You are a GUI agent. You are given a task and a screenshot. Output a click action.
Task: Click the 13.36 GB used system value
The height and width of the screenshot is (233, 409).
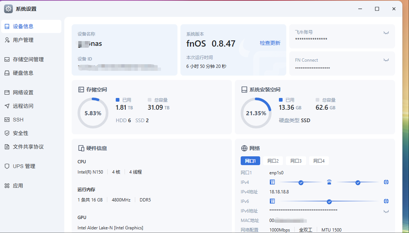tap(290, 107)
